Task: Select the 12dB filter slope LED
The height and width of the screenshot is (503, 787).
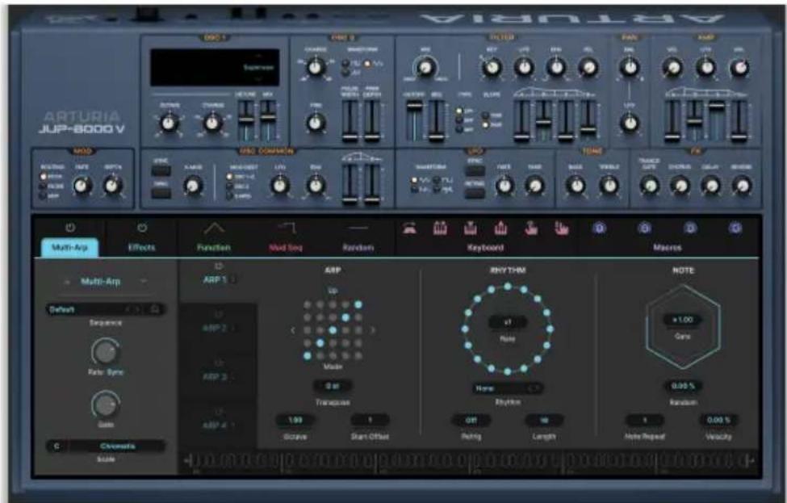Action: pos(485,115)
